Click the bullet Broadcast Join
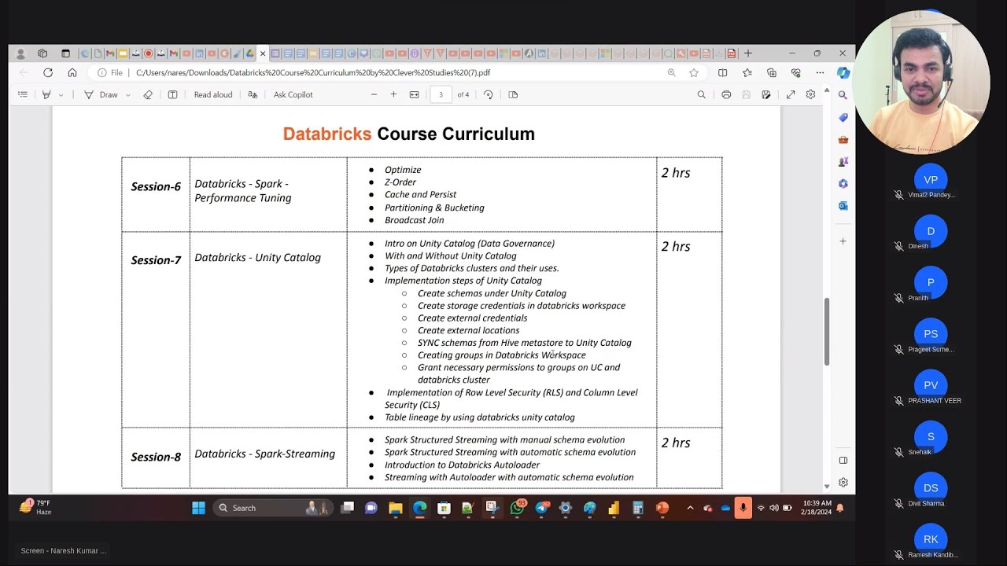The width and height of the screenshot is (1007, 566). point(414,220)
